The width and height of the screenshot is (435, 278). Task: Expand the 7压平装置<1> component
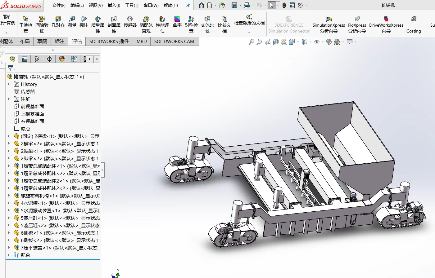[9, 248]
